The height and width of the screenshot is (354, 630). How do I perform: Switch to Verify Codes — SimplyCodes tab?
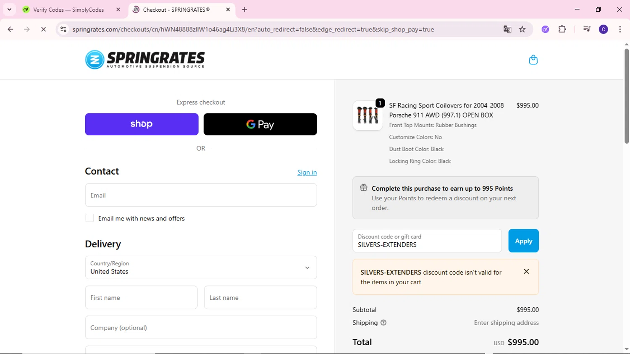(x=68, y=10)
